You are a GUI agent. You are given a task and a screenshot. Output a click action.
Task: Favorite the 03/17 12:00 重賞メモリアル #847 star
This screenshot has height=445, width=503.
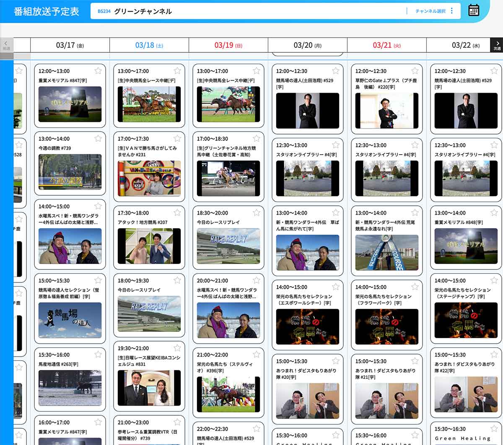(98, 71)
